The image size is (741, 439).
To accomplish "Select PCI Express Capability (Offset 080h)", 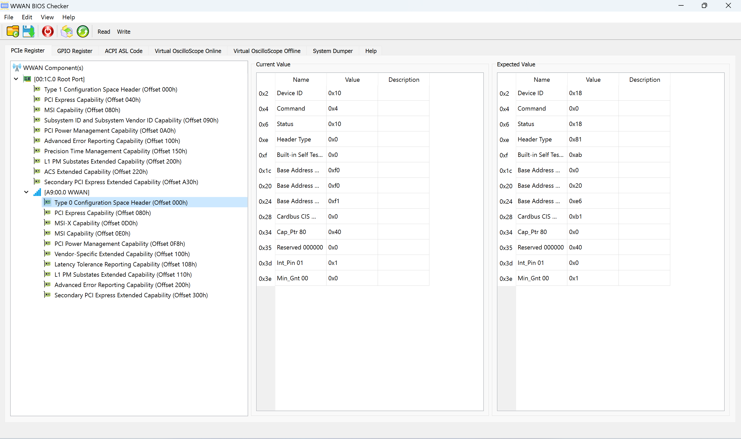I will tap(103, 213).
